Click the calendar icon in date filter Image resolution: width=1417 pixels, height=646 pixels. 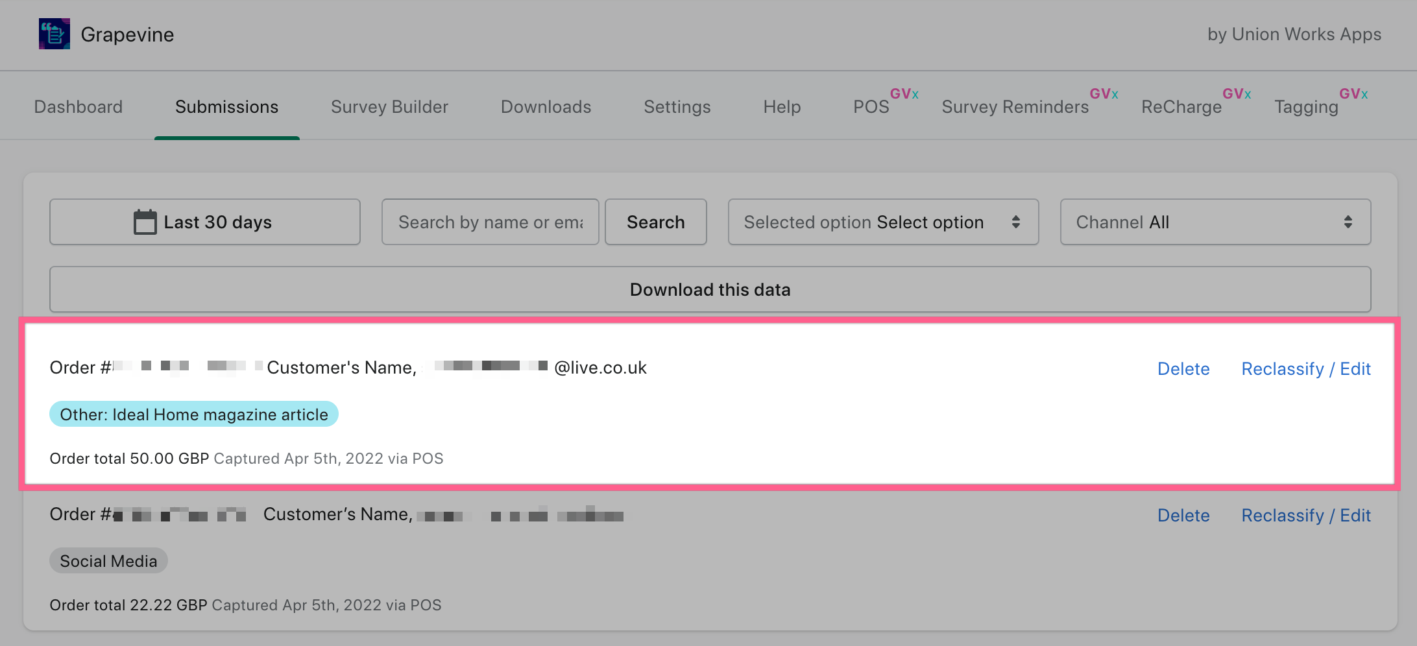(145, 222)
